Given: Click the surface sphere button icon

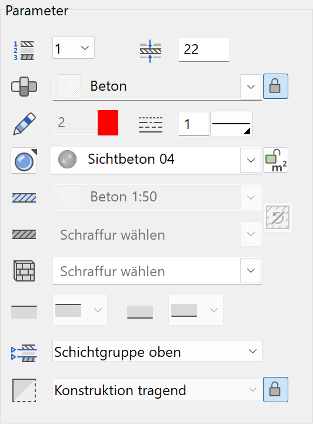Looking at the screenshot, I should pyautogui.click(x=24, y=161).
